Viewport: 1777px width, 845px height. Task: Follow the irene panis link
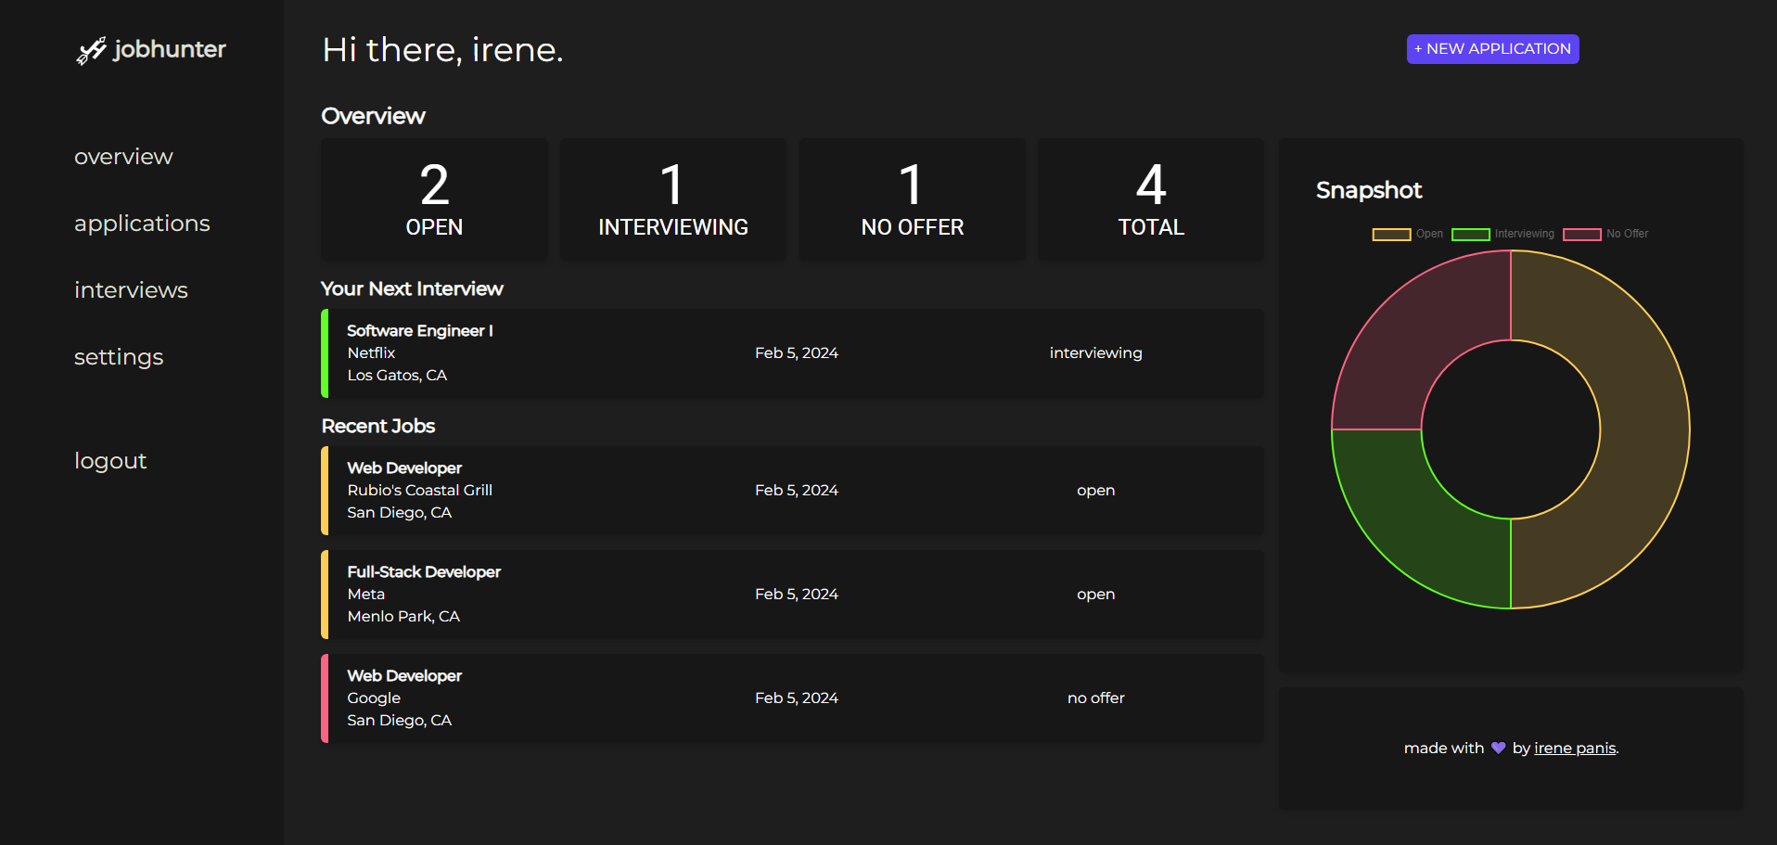tap(1575, 748)
